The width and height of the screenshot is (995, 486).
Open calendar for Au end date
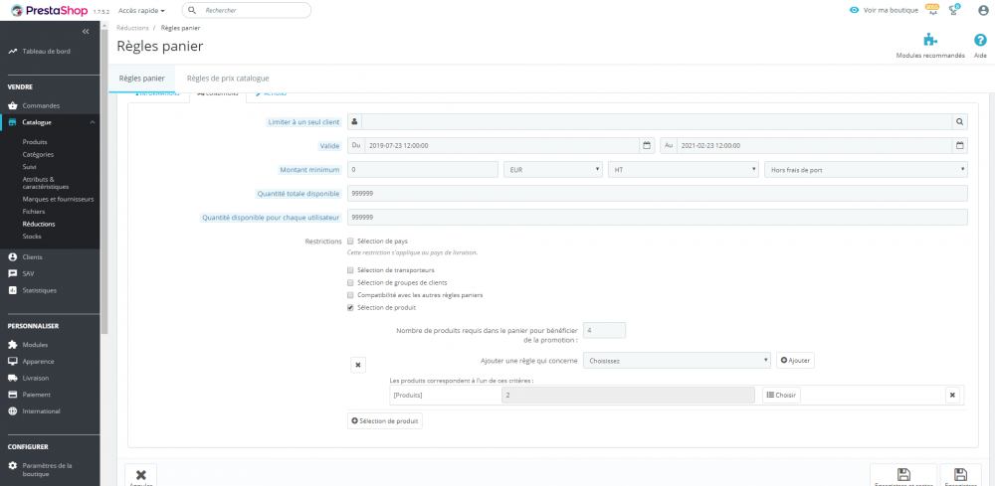[x=960, y=146]
